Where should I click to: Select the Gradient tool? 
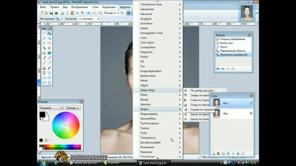coord(49,53)
